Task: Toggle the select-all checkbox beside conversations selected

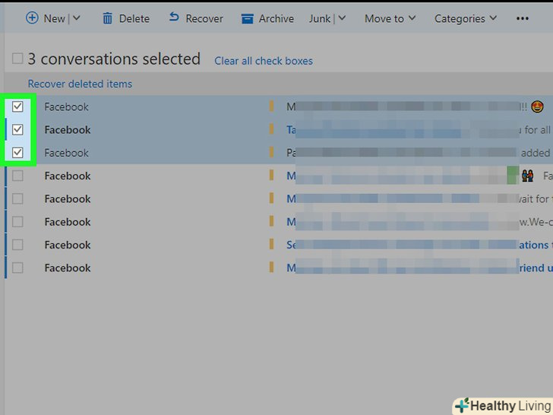Action: coord(17,59)
